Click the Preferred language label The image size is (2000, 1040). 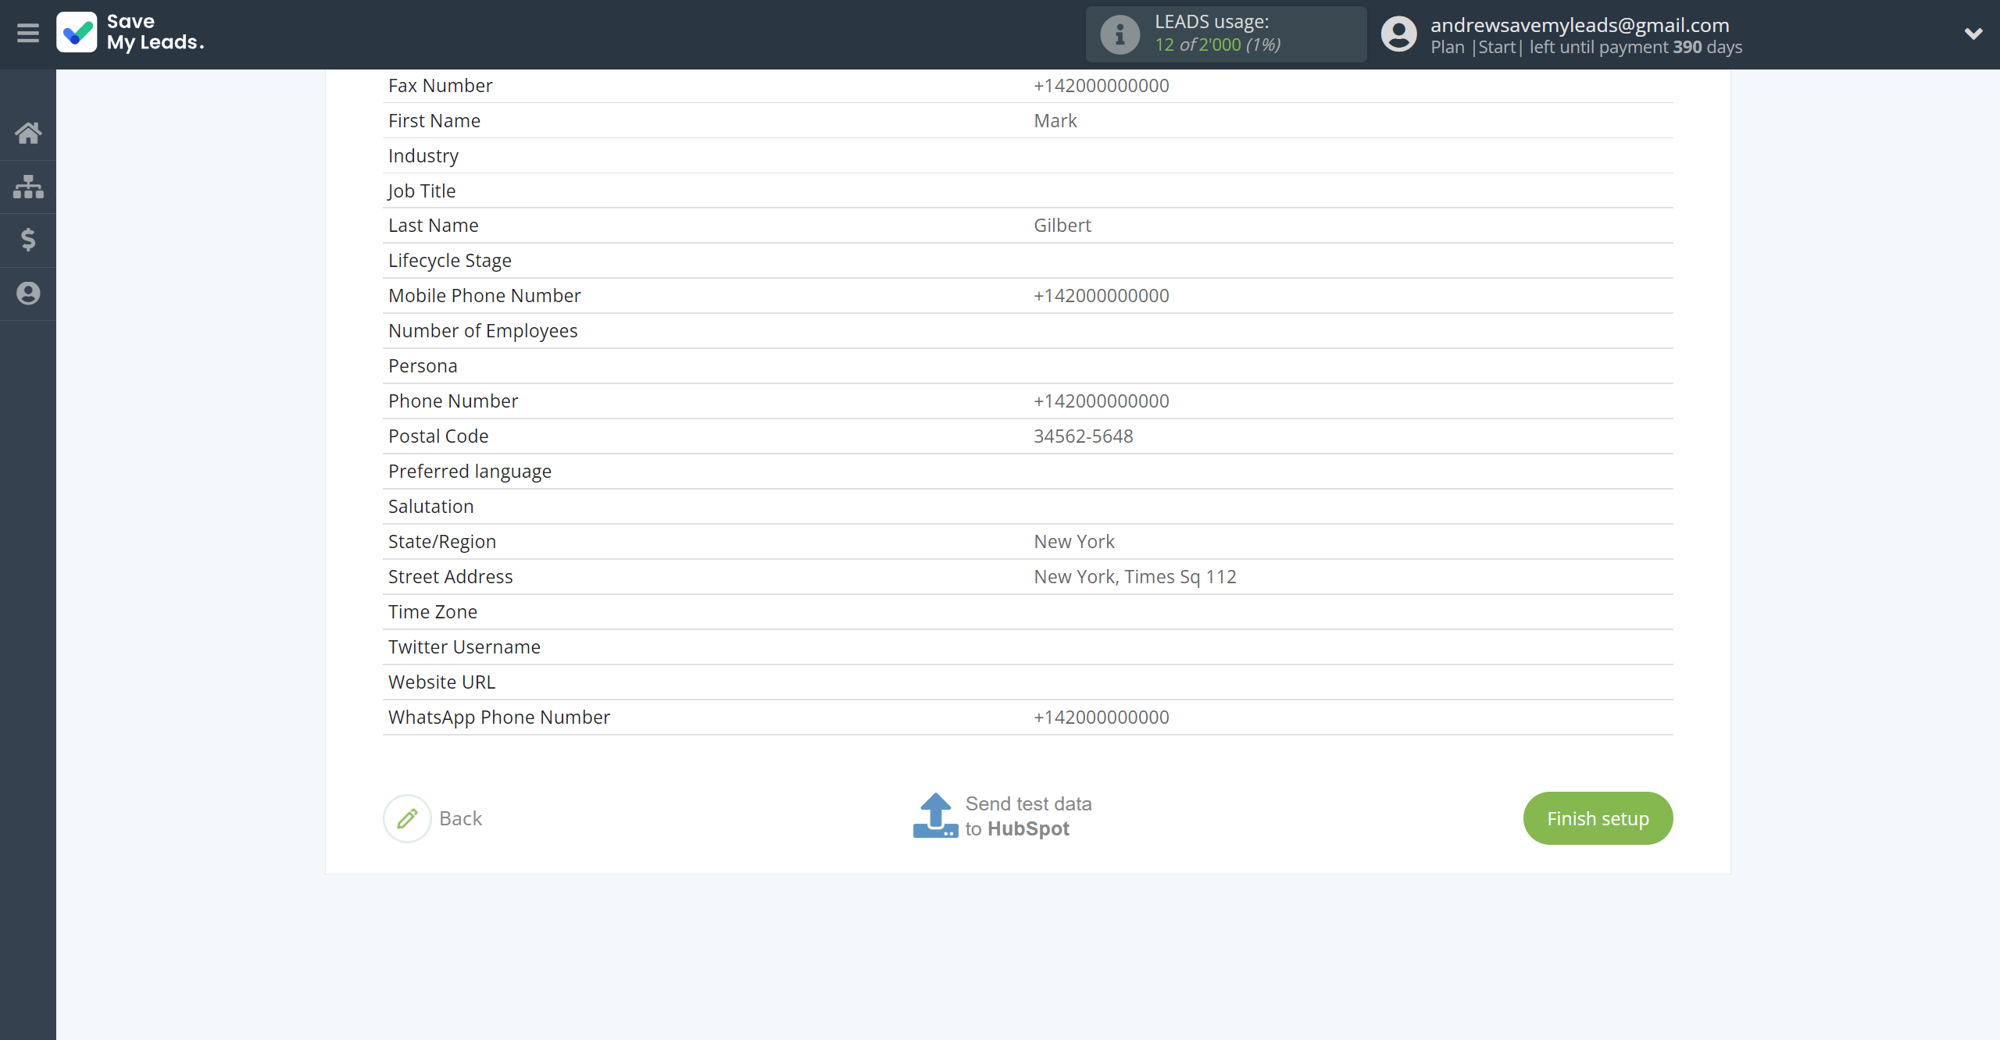click(x=470, y=471)
